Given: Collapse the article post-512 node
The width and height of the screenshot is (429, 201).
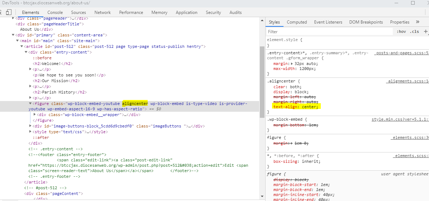Looking at the screenshot, I should click(x=22, y=46).
